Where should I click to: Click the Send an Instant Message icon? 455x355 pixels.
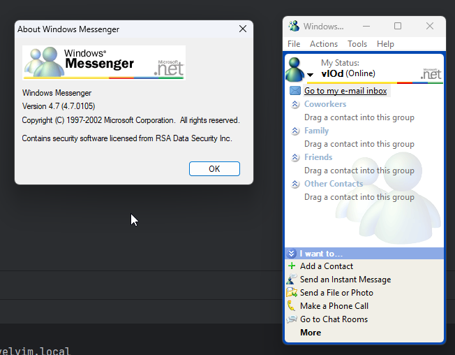(292, 279)
